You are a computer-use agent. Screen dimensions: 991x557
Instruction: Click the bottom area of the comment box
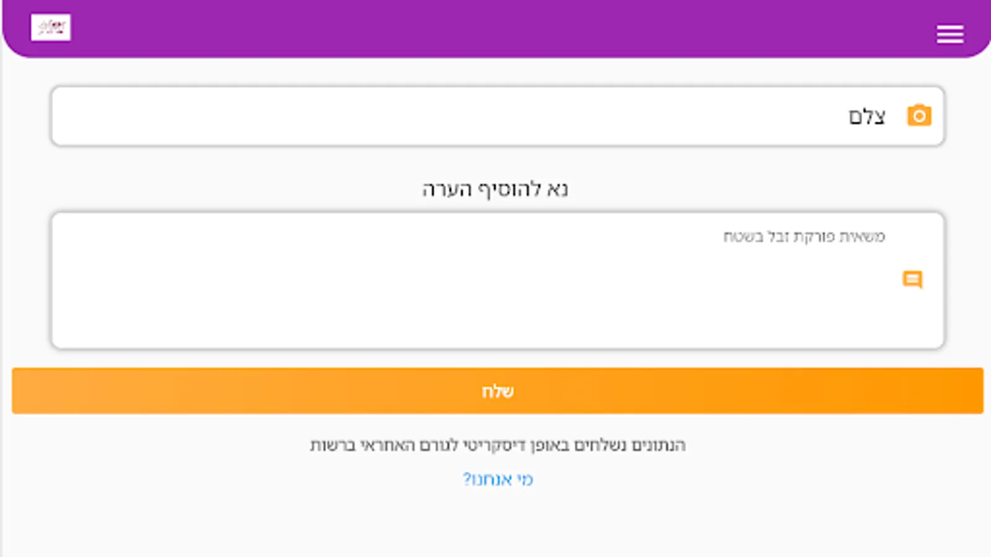click(x=498, y=325)
